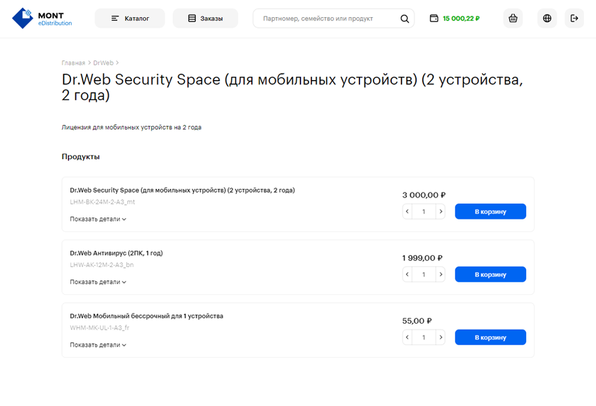Open the Каталог menu
The width and height of the screenshot is (596, 406).
pos(130,18)
